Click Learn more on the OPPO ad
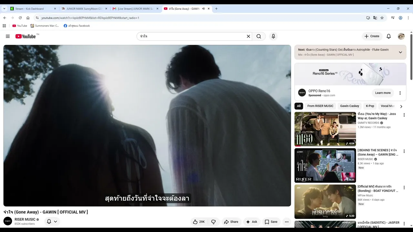The width and height of the screenshot is (413, 232). [383, 93]
